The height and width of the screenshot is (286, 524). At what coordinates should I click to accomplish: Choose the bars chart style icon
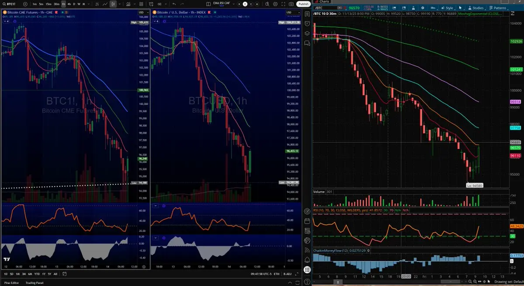[97, 4]
